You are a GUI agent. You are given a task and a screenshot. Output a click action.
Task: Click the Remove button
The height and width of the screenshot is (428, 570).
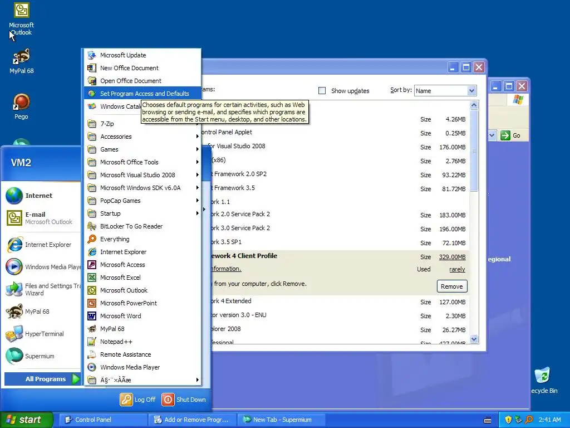point(452,286)
